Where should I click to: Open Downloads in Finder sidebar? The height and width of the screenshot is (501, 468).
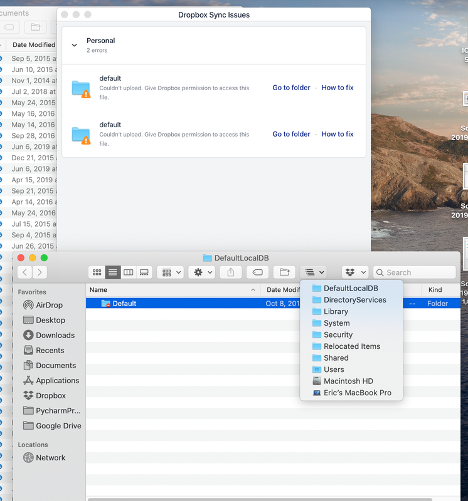click(x=55, y=335)
